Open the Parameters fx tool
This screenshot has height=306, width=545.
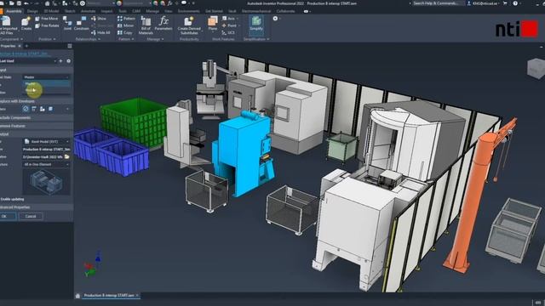163,25
